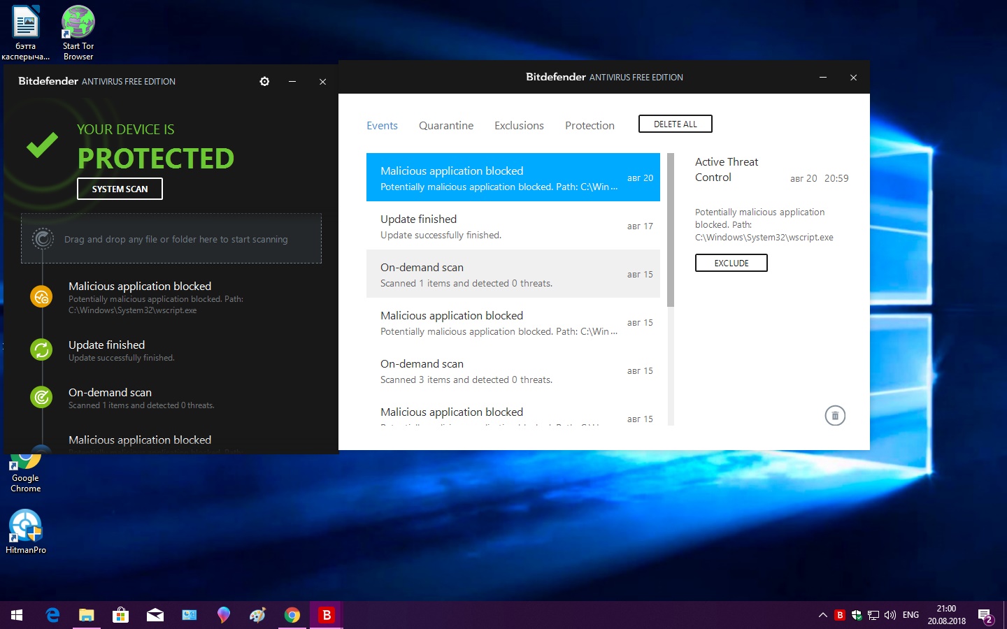This screenshot has width=1007, height=629.
Task: Open volume control in system tray
Action: (890, 615)
